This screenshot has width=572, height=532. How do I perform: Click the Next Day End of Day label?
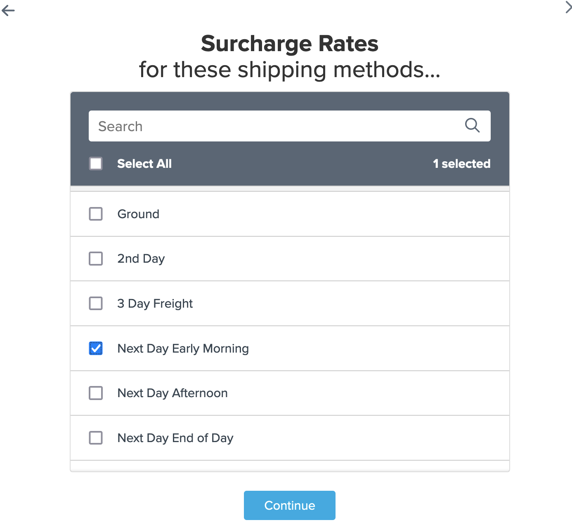(175, 438)
